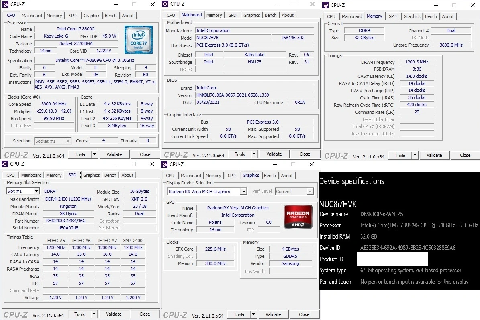This screenshot has height=320, width=480.
Task: Expand the Tools arrow in the SPD tab window
Action: [x=94, y=314]
